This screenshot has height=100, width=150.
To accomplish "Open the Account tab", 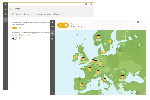I will click(x=58, y=14).
